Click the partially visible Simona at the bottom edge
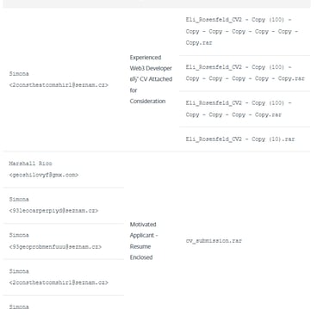 click(19, 307)
